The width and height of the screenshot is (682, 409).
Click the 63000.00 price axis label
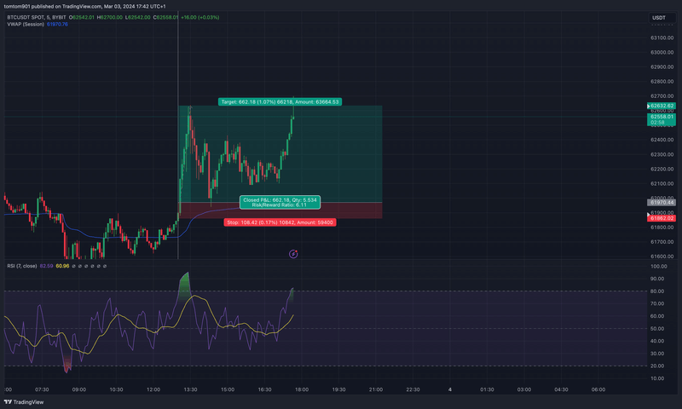(x=662, y=52)
